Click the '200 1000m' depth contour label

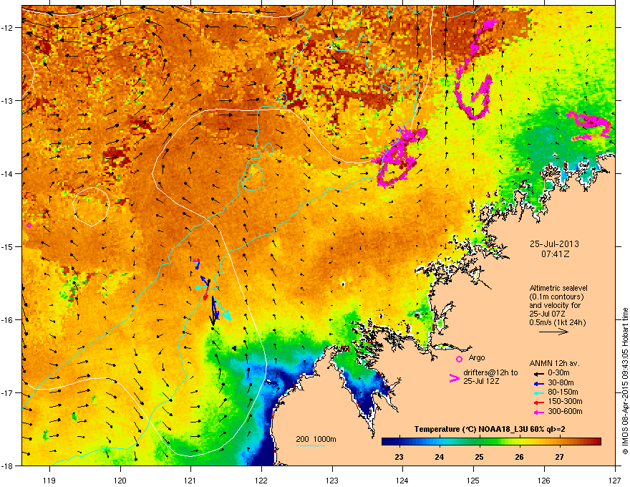click(316, 439)
